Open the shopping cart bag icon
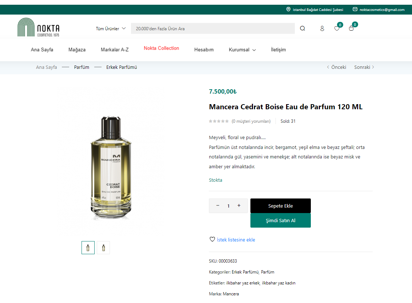Screen dimensions: 412x303 pos(351,28)
